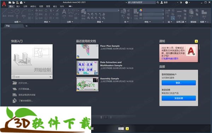Select the Rotate tool in the Modify panel
Viewport: 212px width, 133px height.
pyautogui.click(x=46, y=10)
